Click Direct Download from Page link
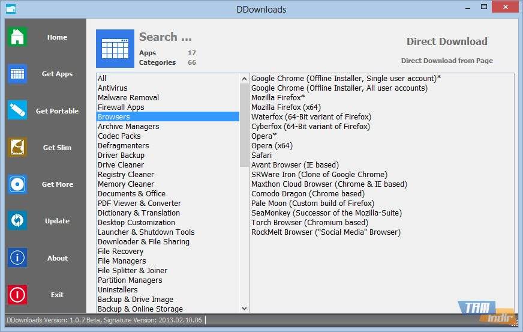The image size is (523, 332). (x=447, y=61)
